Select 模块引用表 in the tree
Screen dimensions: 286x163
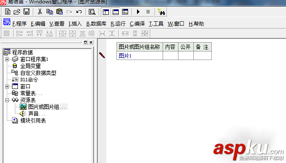coord(33,120)
